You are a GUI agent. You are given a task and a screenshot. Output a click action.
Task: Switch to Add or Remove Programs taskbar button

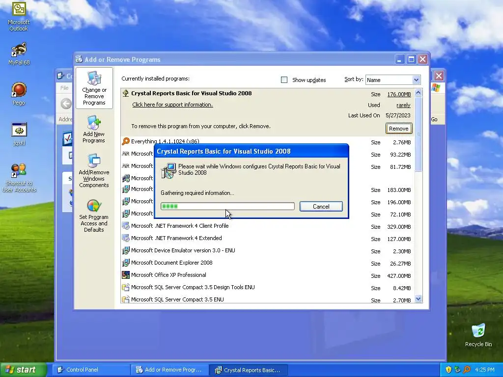(169, 370)
